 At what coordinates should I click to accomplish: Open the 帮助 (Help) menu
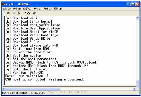(58, 9)
